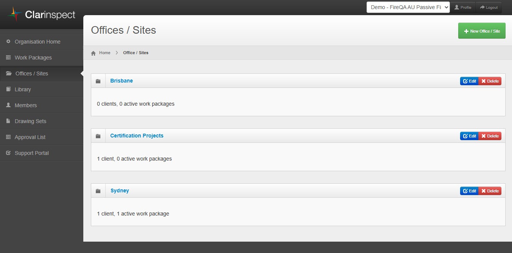Edit the Brisbane office

pyautogui.click(x=469, y=81)
